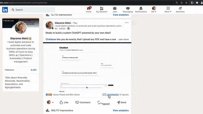This screenshot has height=114, width=203.
Task: View reactions from Yasser Elsaid and 854 others
Action: 66,95
